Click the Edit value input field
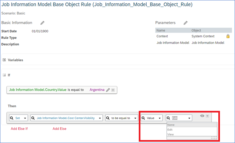The height and width of the screenshot is (143, 235). pos(179,118)
